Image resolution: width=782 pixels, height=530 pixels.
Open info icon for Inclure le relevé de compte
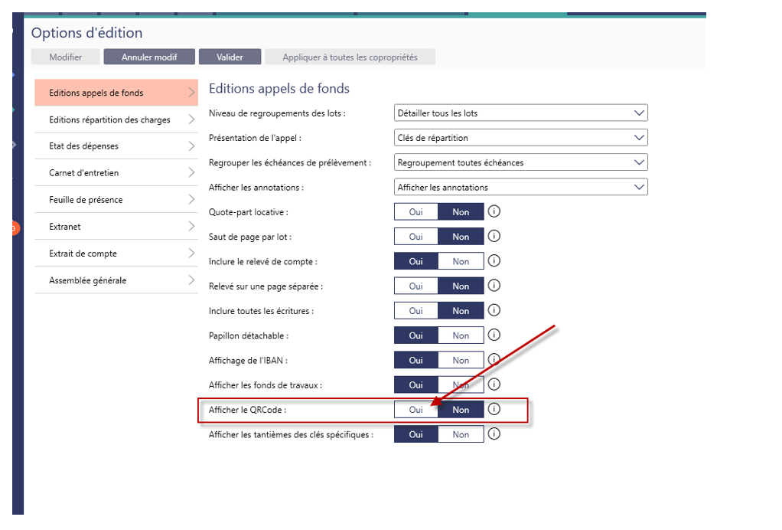(494, 261)
